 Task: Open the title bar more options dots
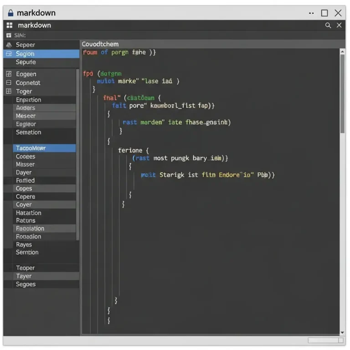311,13
